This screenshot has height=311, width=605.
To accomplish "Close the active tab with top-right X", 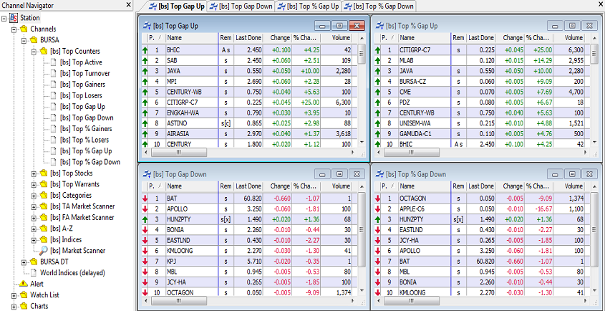I will click(x=601, y=4).
